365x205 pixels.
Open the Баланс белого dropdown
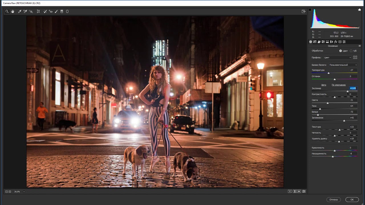tap(343, 65)
